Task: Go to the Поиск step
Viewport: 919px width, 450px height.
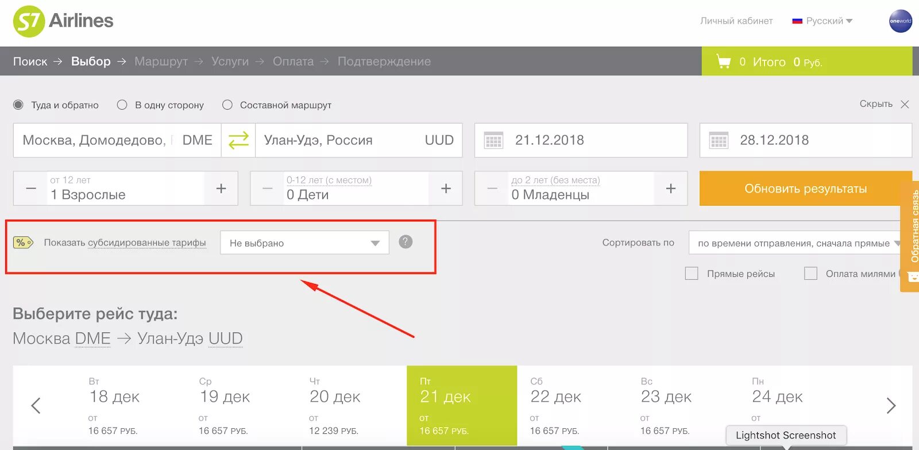Action: click(30, 61)
